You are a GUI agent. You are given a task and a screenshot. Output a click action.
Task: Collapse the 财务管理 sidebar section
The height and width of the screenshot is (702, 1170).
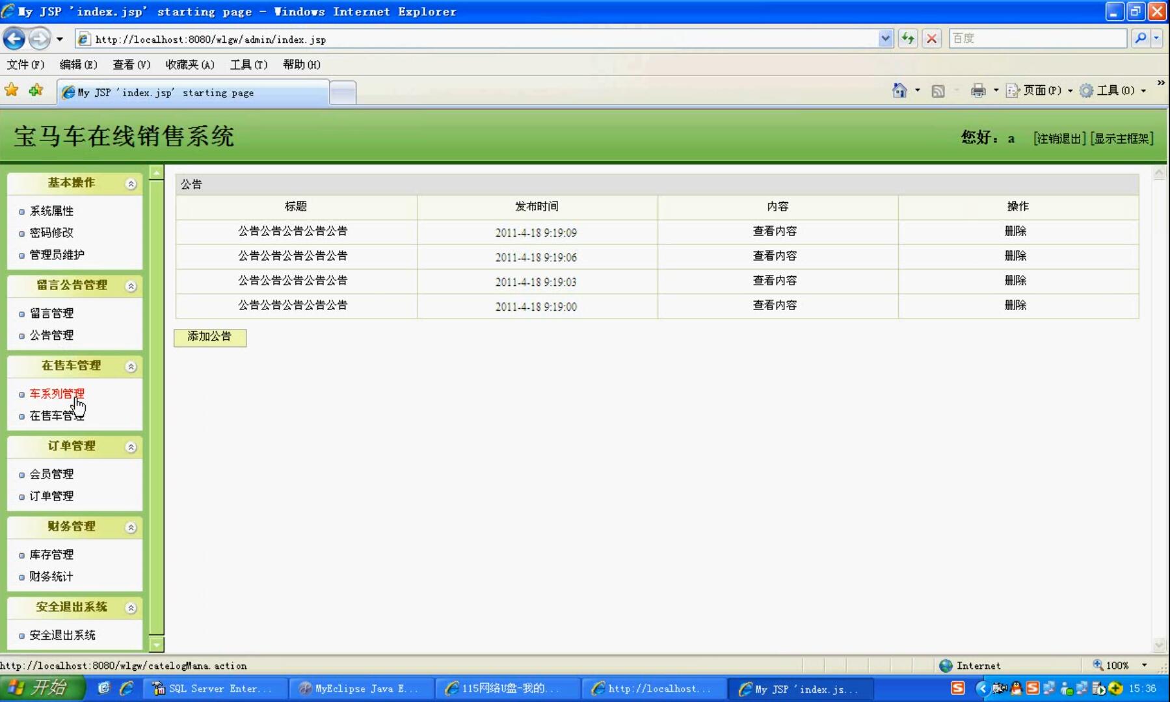pyautogui.click(x=131, y=527)
